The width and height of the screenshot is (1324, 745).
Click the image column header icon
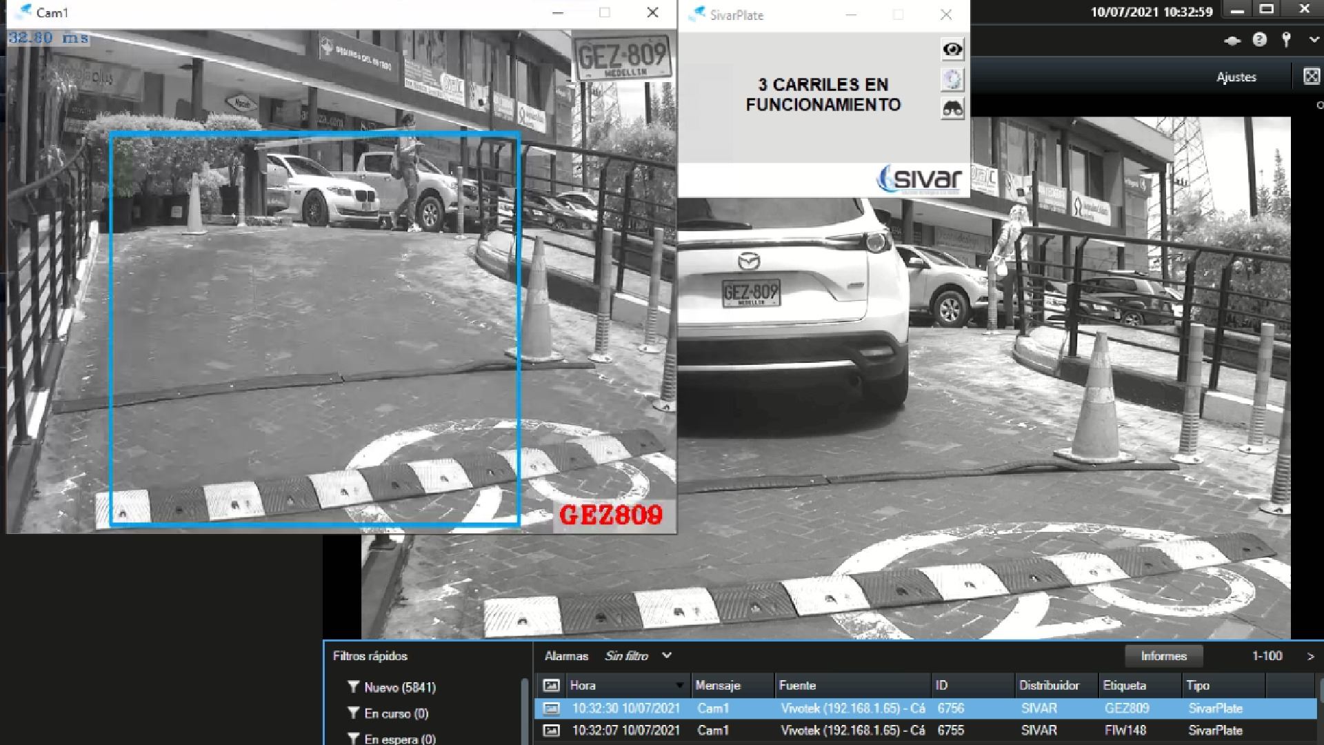click(x=551, y=685)
